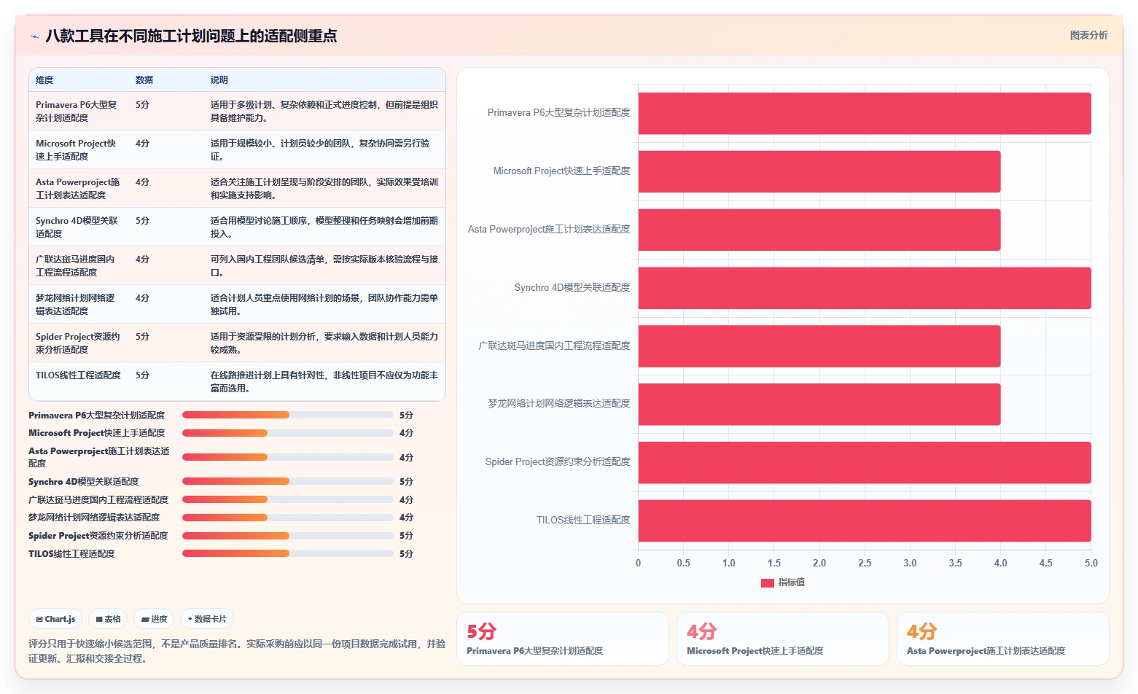Click the dashboard title 八款工具在不同施工计划问题上的适配侧重点
Viewport: 1138px width, 694px height.
click(191, 36)
